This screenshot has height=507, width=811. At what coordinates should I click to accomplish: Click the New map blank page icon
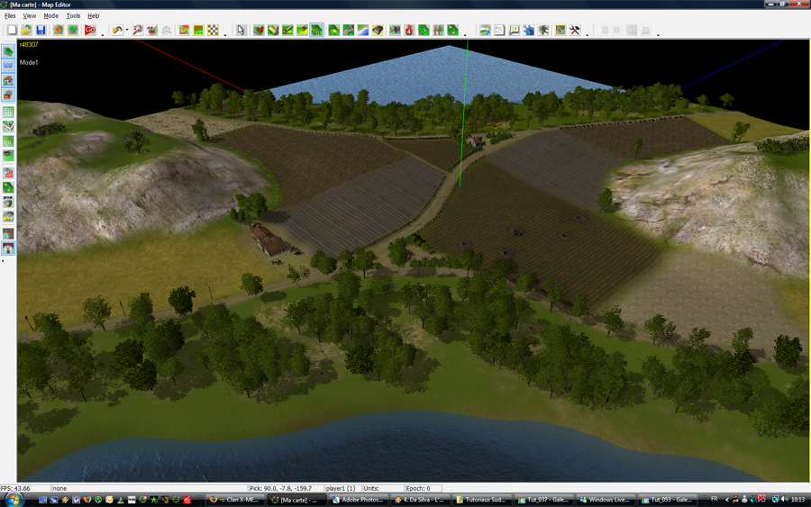click(x=12, y=30)
